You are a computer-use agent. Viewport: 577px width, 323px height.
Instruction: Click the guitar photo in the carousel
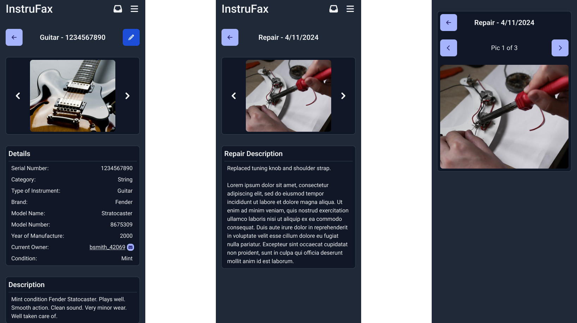72,95
